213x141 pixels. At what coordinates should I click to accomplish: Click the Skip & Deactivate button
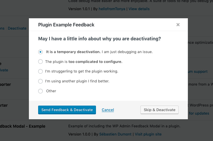tap(160, 110)
